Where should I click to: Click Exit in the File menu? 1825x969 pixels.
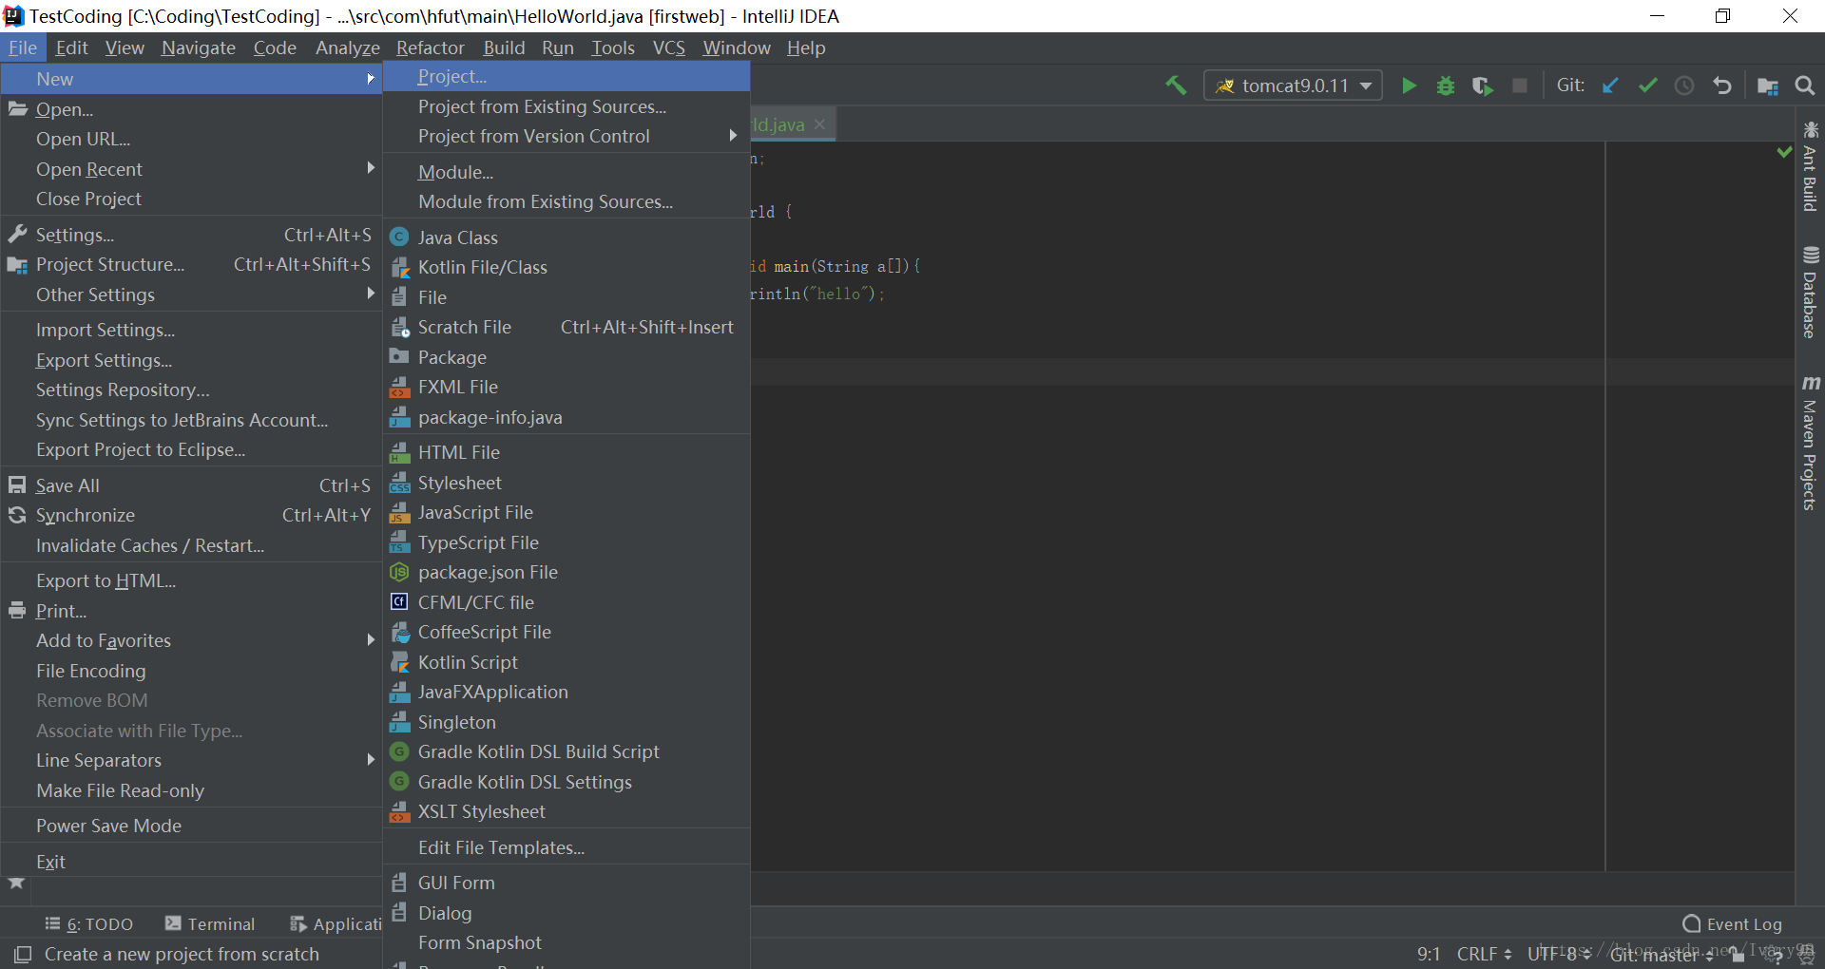click(x=192, y=862)
